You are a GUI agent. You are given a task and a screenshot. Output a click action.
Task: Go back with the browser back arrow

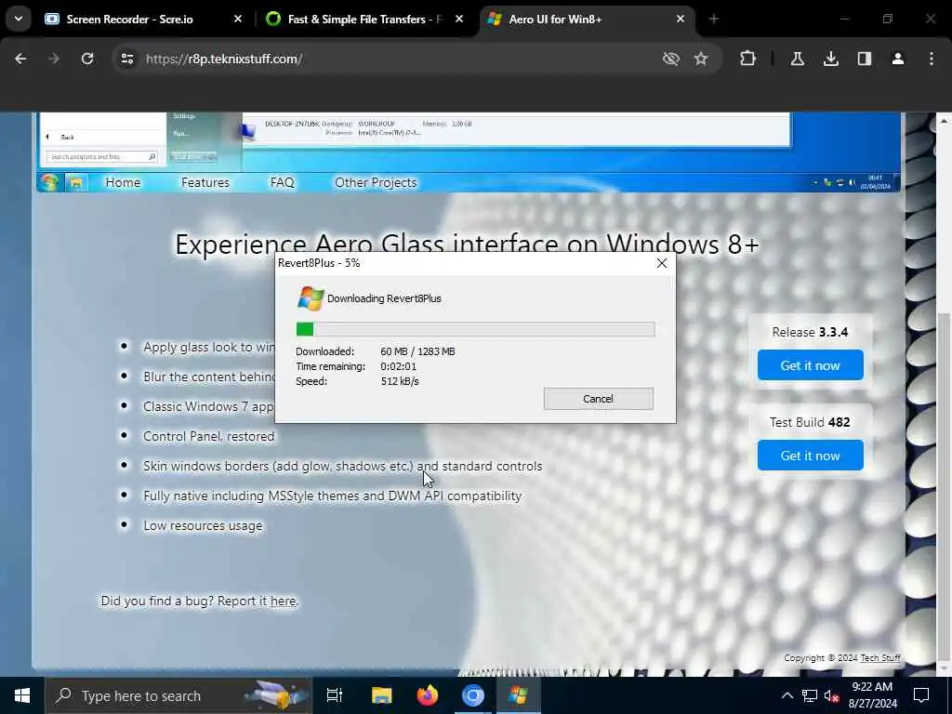(20, 59)
